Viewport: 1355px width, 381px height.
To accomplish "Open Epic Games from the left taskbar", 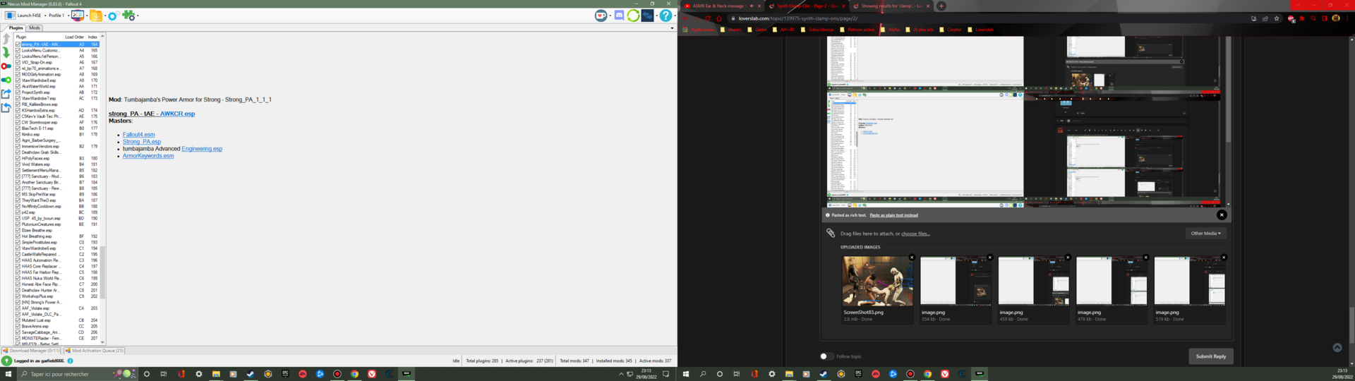I will pos(285,374).
